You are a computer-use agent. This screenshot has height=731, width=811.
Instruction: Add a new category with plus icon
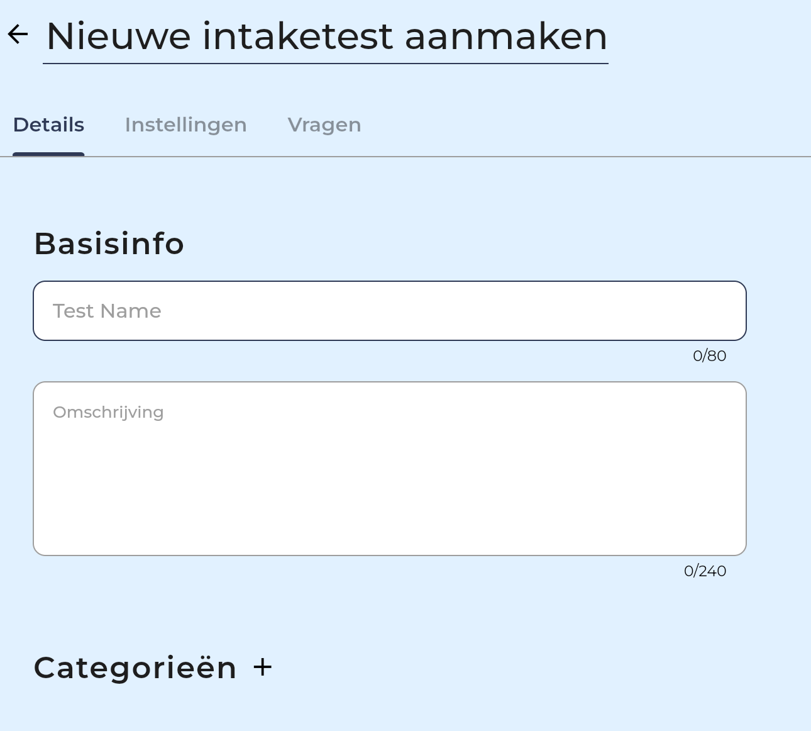click(263, 667)
